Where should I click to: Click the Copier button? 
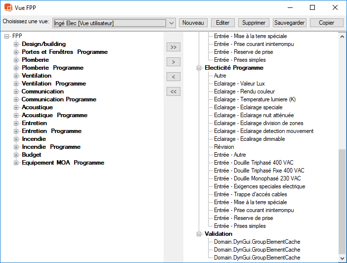point(326,23)
